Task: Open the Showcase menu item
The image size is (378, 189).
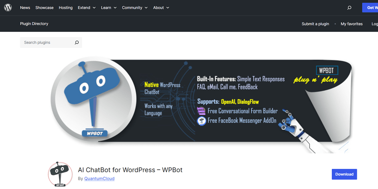Action: pos(45,8)
